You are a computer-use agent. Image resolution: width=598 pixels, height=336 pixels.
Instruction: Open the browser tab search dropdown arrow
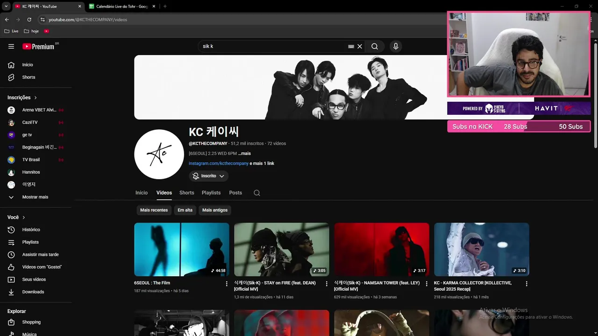6,7
